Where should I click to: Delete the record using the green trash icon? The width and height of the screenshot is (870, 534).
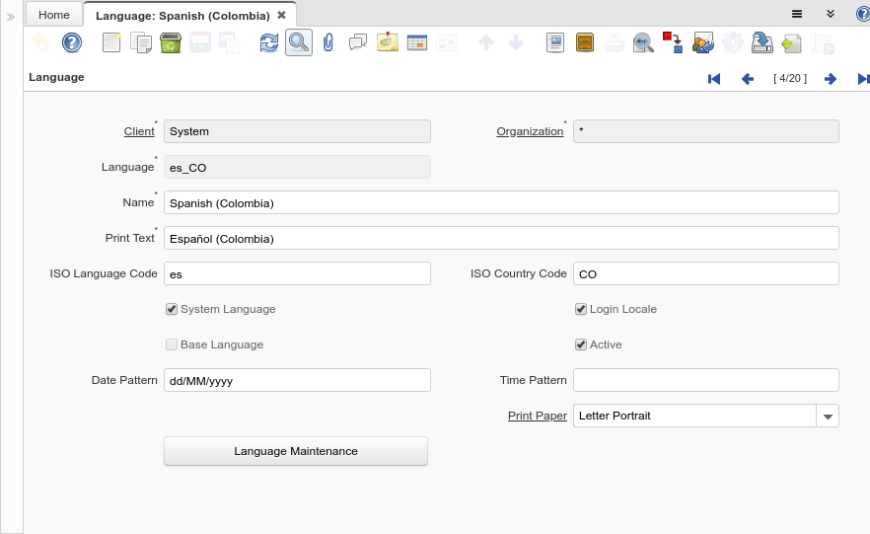coord(170,42)
